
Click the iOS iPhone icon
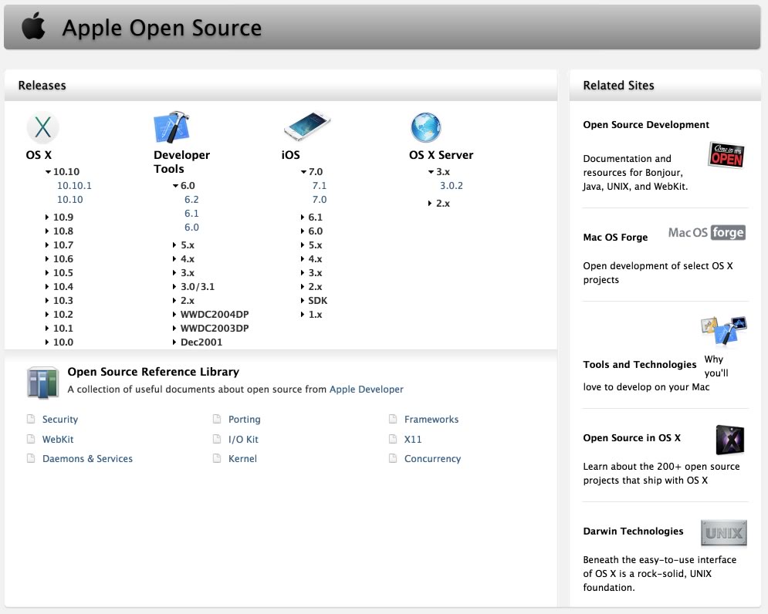coord(306,126)
